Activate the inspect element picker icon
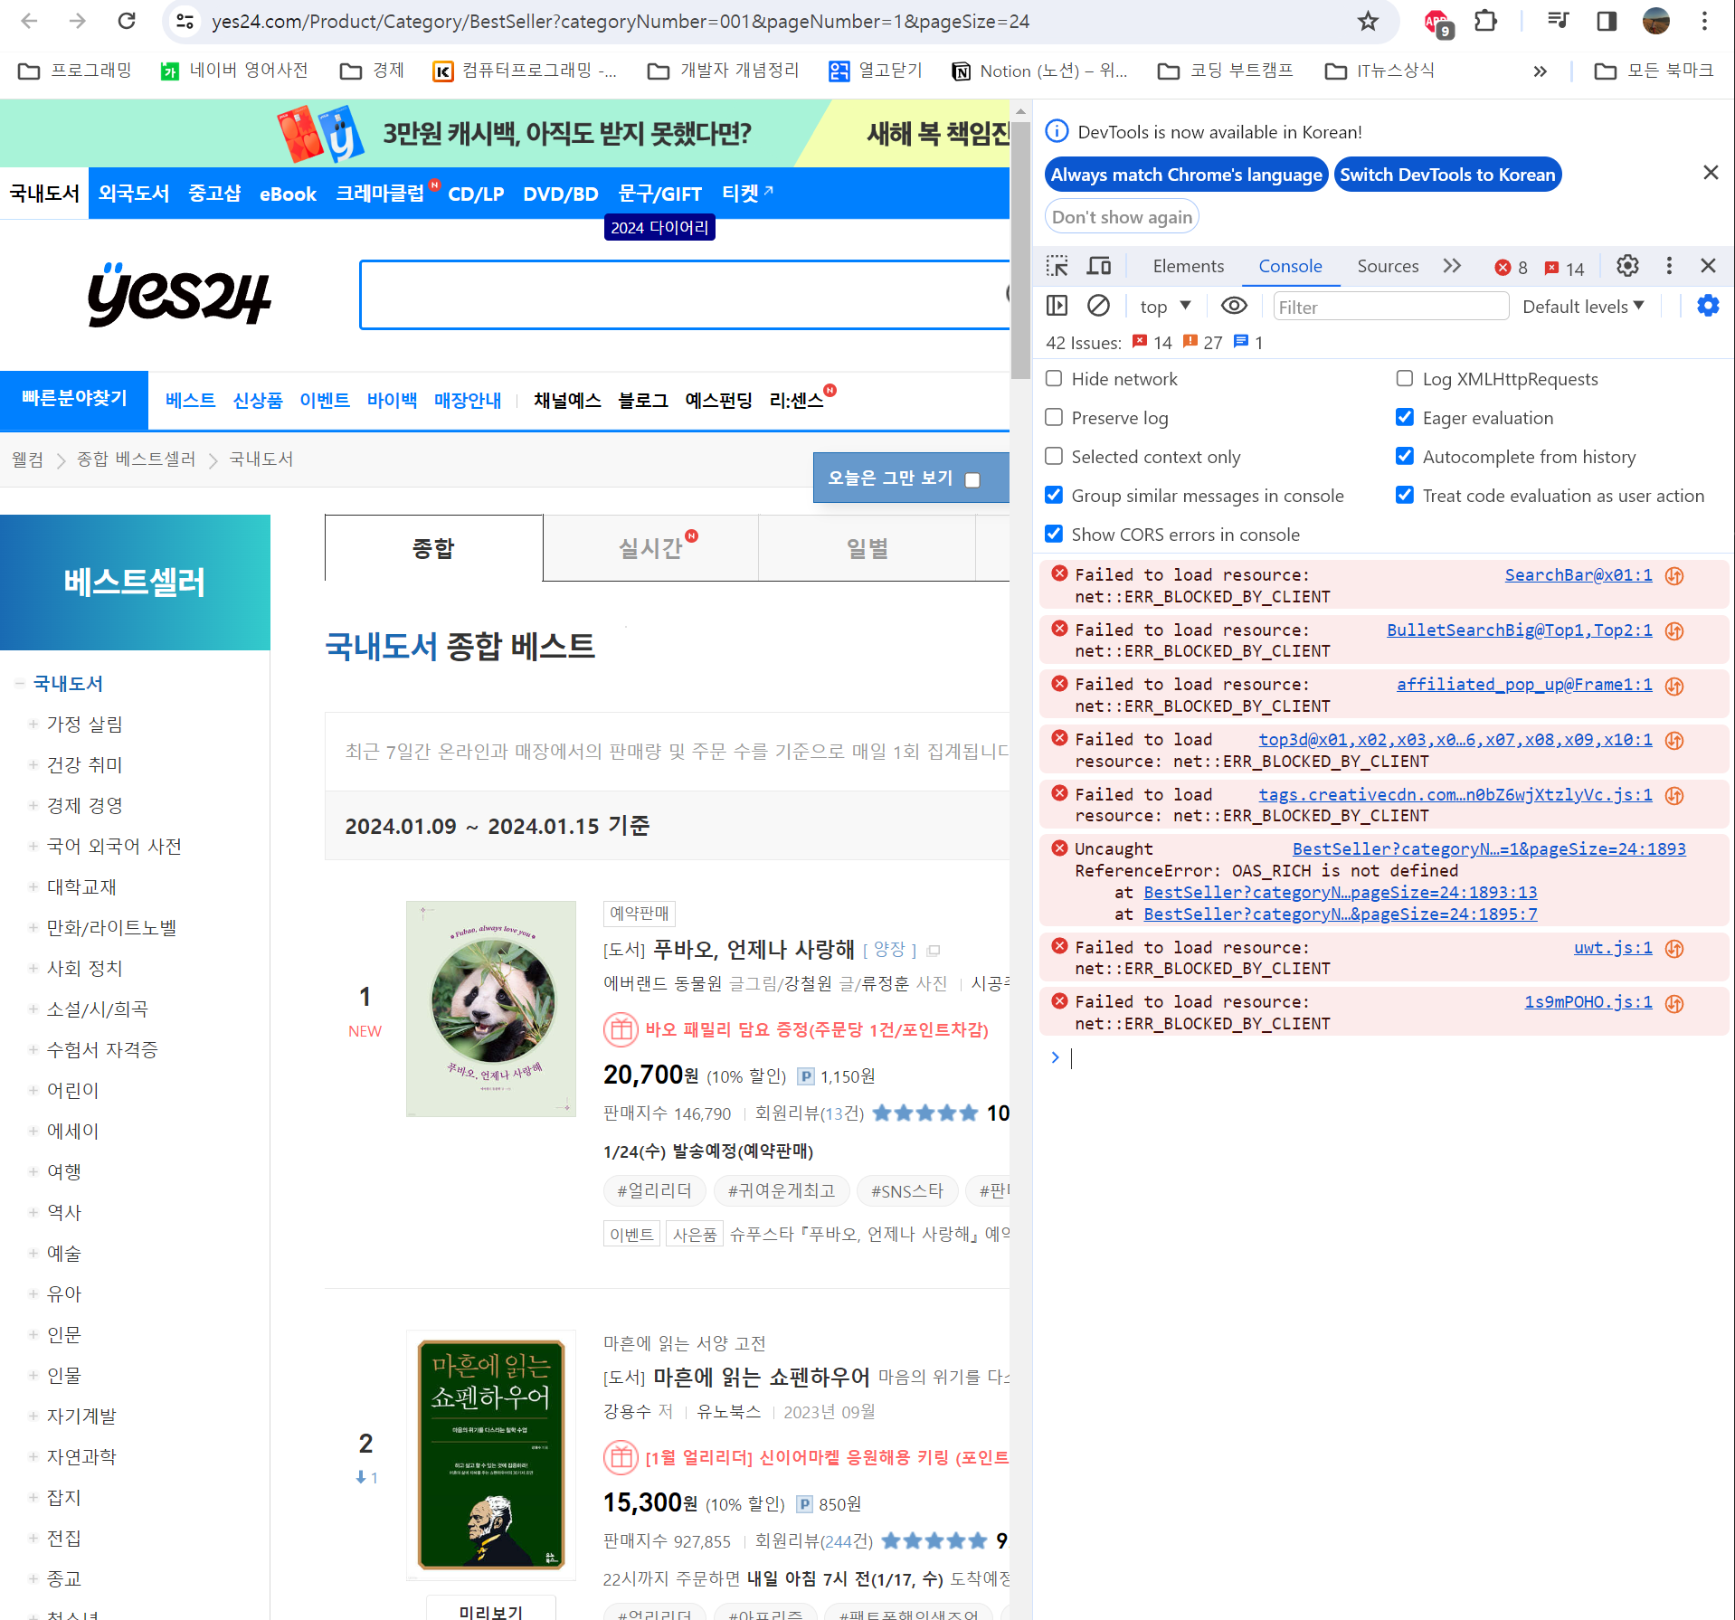Viewport: 1735px width, 1620px height. [1057, 266]
